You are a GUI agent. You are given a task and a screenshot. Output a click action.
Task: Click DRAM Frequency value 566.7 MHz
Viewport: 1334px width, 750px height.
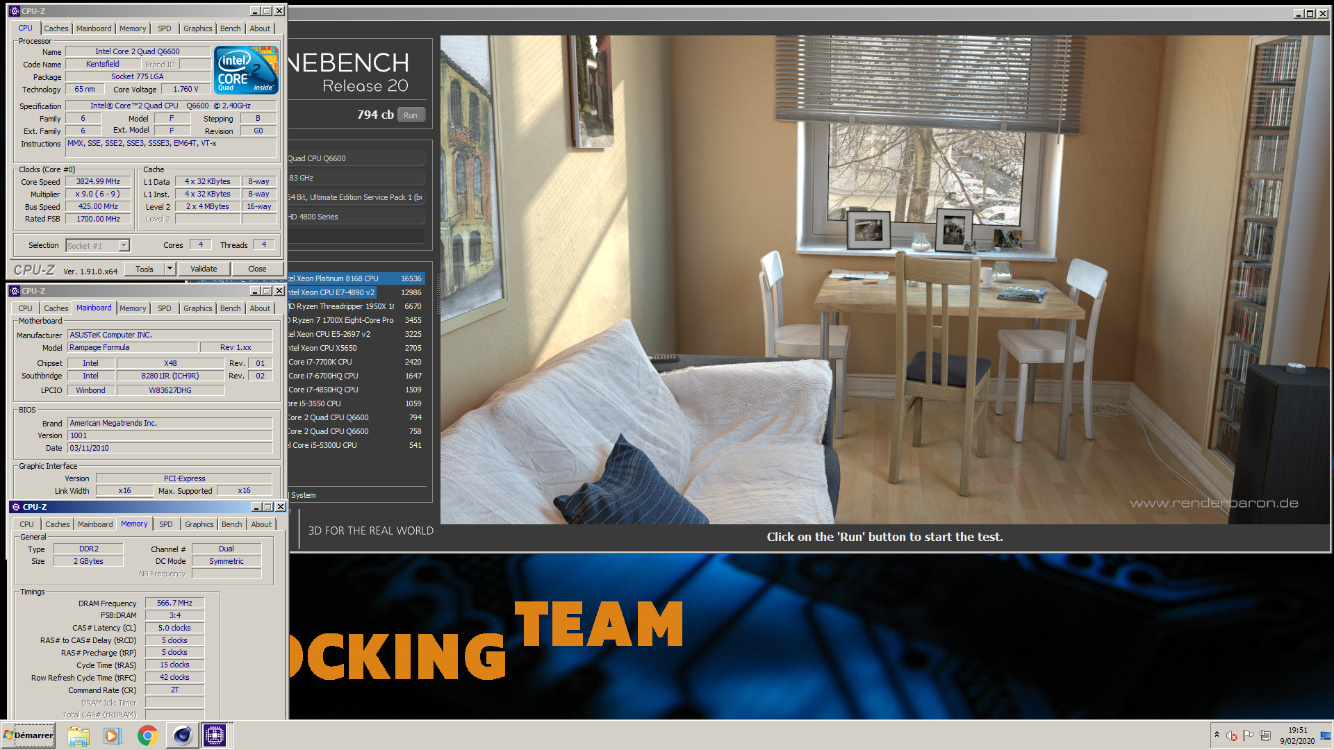(174, 603)
